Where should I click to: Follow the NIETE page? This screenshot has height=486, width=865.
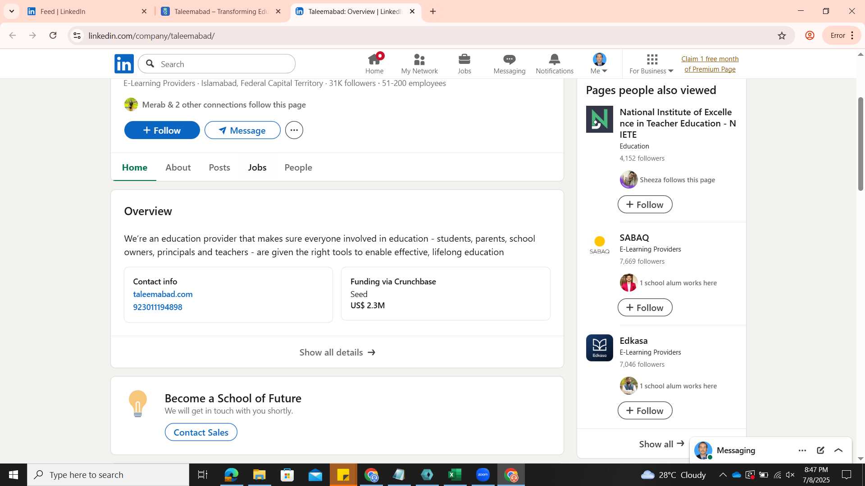645,204
